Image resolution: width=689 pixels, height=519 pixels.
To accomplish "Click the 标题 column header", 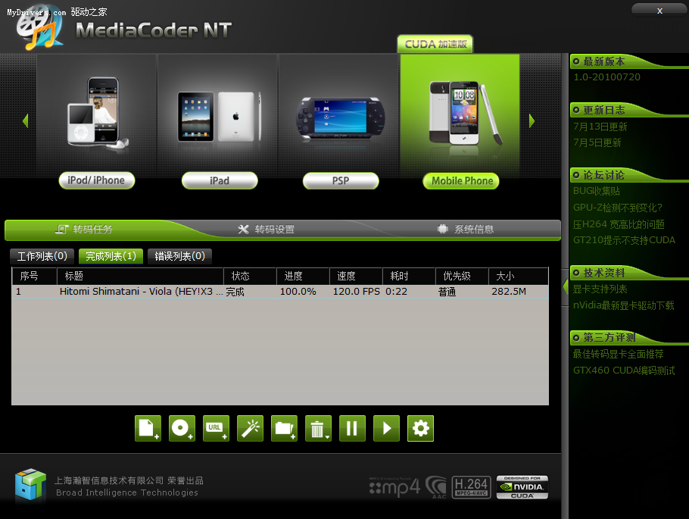I will pyautogui.click(x=140, y=277).
